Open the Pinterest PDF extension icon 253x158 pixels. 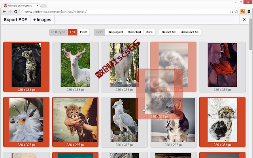tap(242, 11)
